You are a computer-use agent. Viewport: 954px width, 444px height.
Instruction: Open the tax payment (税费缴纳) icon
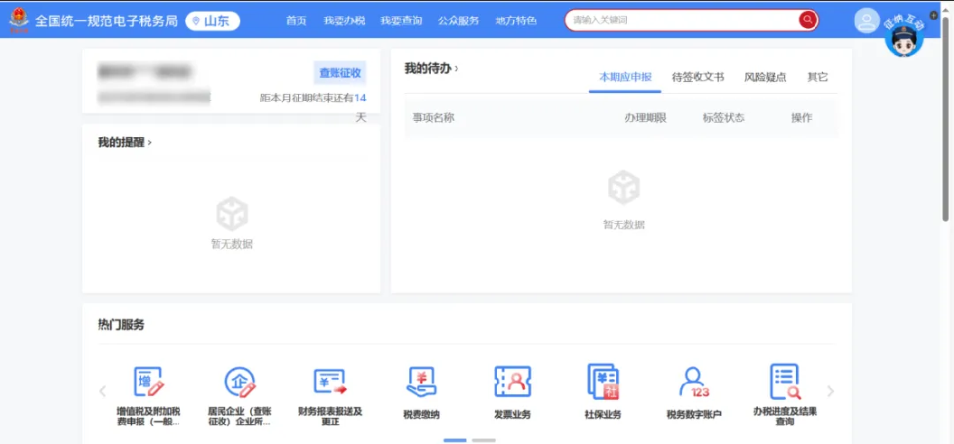point(421,382)
